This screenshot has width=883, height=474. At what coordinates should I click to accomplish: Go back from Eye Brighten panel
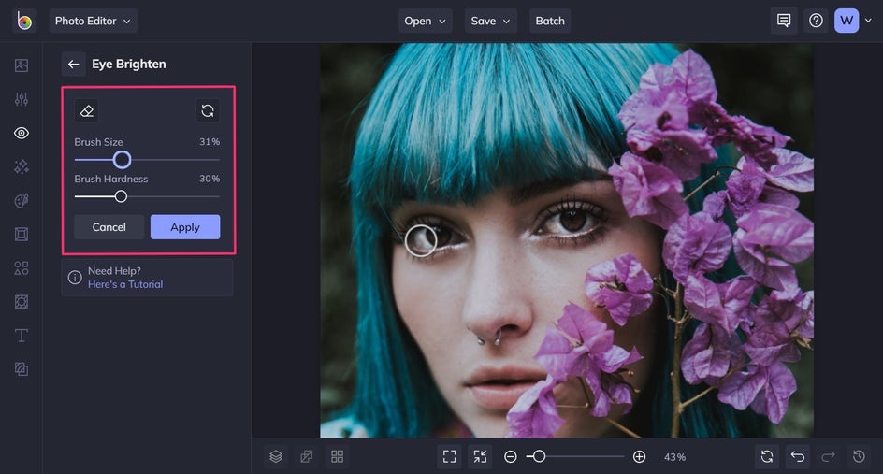(x=73, y=65)
